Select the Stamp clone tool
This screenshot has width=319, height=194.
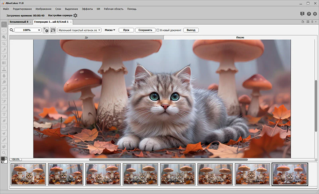[4, 69]
